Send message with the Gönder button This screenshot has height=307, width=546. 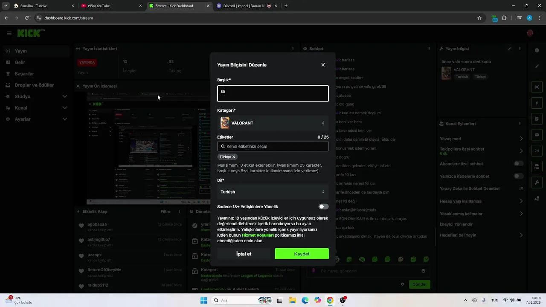point(419,284)
